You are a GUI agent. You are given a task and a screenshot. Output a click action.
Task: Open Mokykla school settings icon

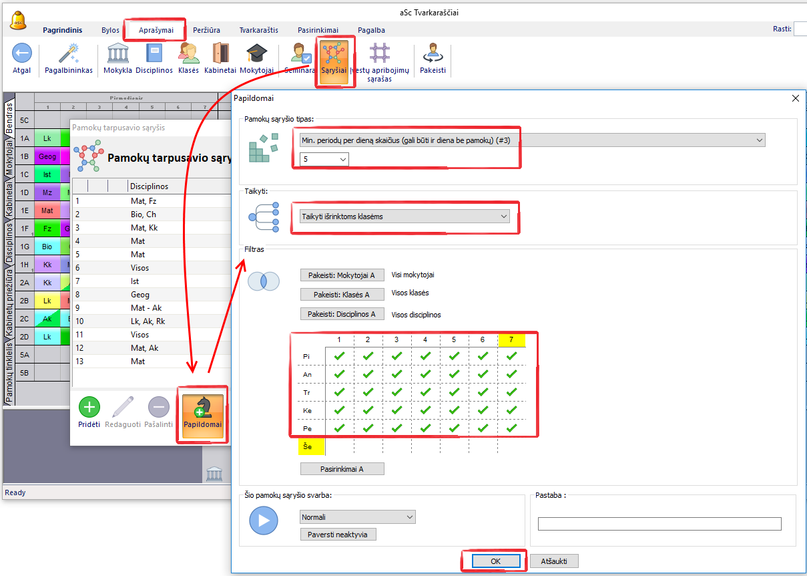117,54
